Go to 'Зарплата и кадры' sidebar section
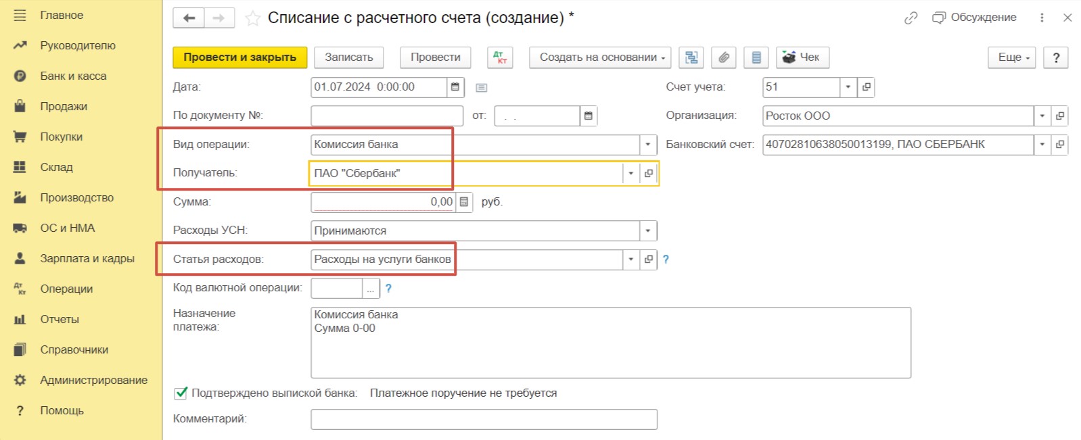Screen dimensions: 1081x440 pos(87,258)
